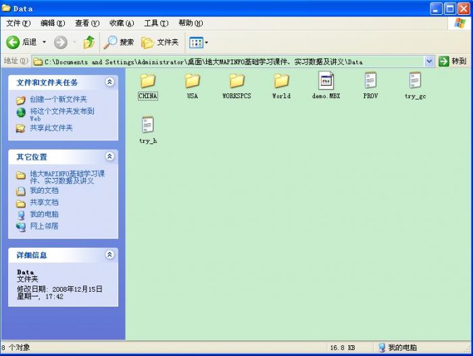The image size is (473, 356).
Task: Open the 工具(T) menu
Action: coord(155,23)
